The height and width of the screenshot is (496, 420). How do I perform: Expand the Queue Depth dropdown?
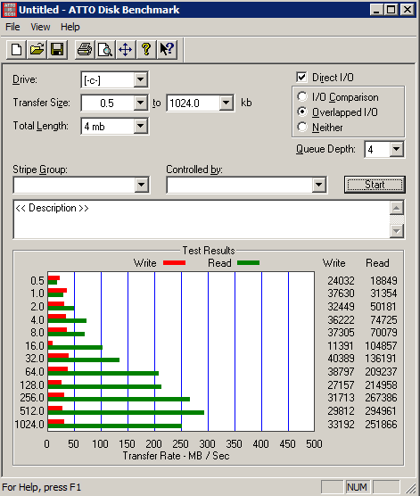[397, 149]
